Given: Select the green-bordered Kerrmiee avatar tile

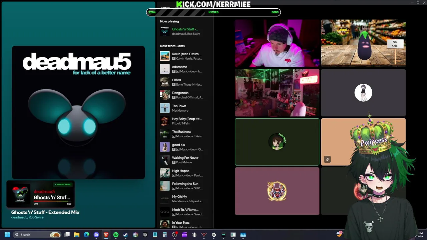Looking at the screenshot, I should click(277, 142).
